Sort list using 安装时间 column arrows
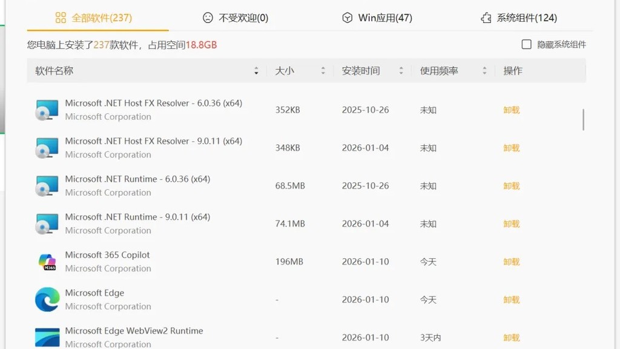 click(x=401, y=71)
